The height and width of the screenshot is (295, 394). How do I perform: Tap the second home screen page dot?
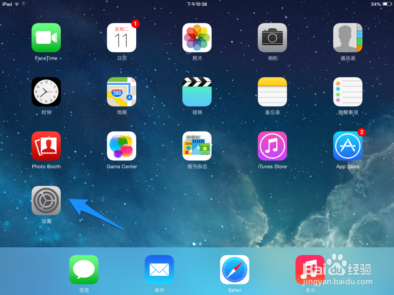(x=200, y=244)
